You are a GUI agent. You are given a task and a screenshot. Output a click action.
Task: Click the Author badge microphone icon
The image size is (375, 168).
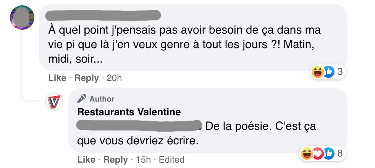coord(82,99)
